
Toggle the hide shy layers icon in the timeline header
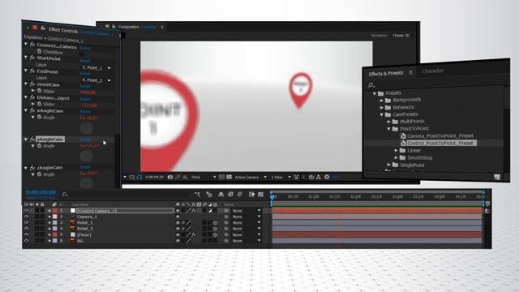coord(221,195)
